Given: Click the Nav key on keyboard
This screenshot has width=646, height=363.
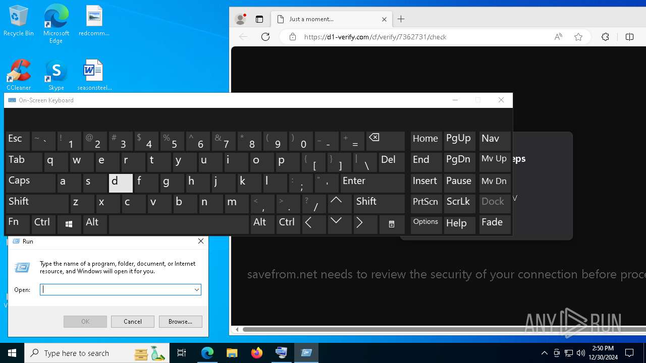Looking at the screenshot, I should [495, 141].
